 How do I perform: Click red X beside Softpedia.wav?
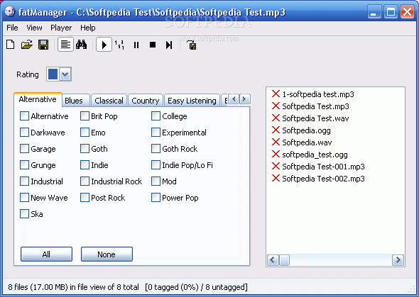point(276,142)
